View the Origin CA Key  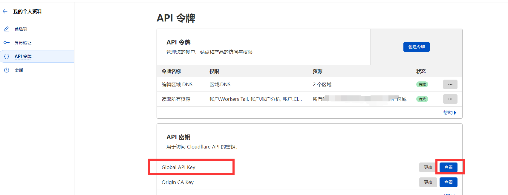pos(448,182)
